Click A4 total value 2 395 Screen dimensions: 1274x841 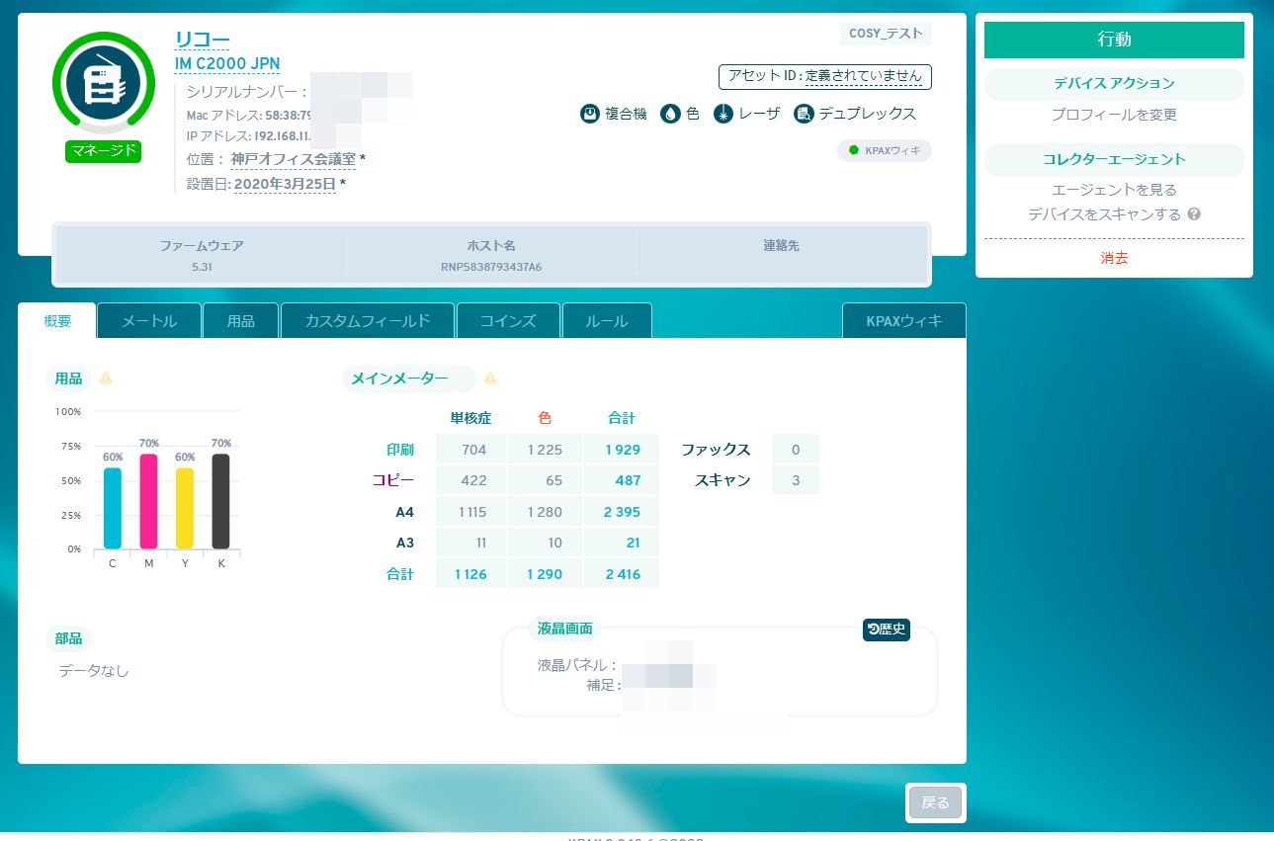tap(622, 512)
